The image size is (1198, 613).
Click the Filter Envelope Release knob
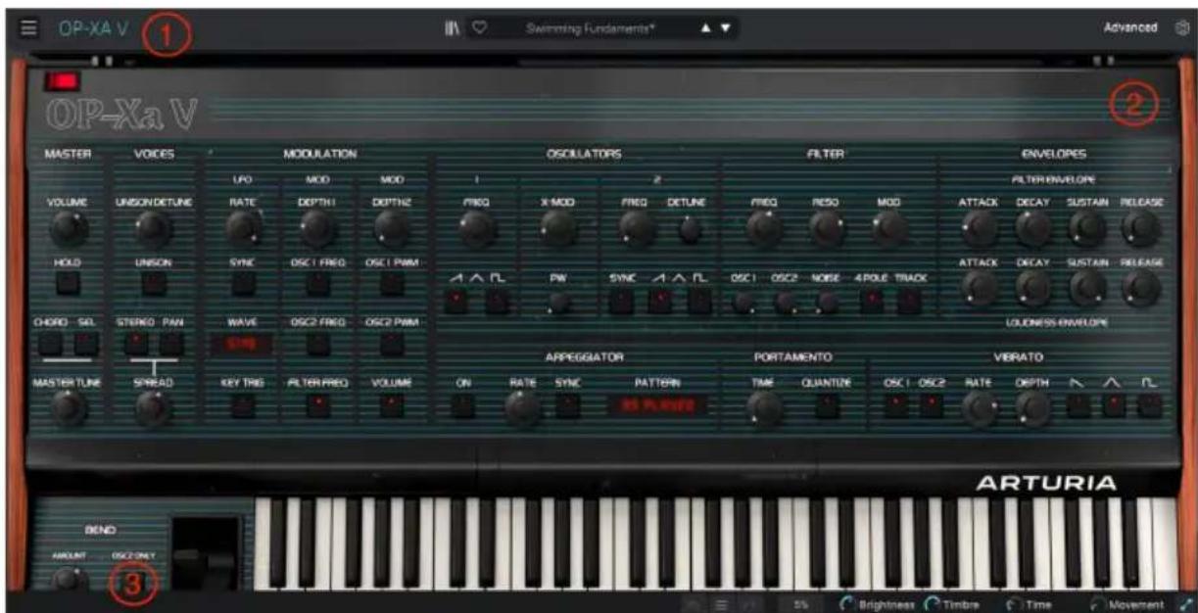click(1141, 228)
